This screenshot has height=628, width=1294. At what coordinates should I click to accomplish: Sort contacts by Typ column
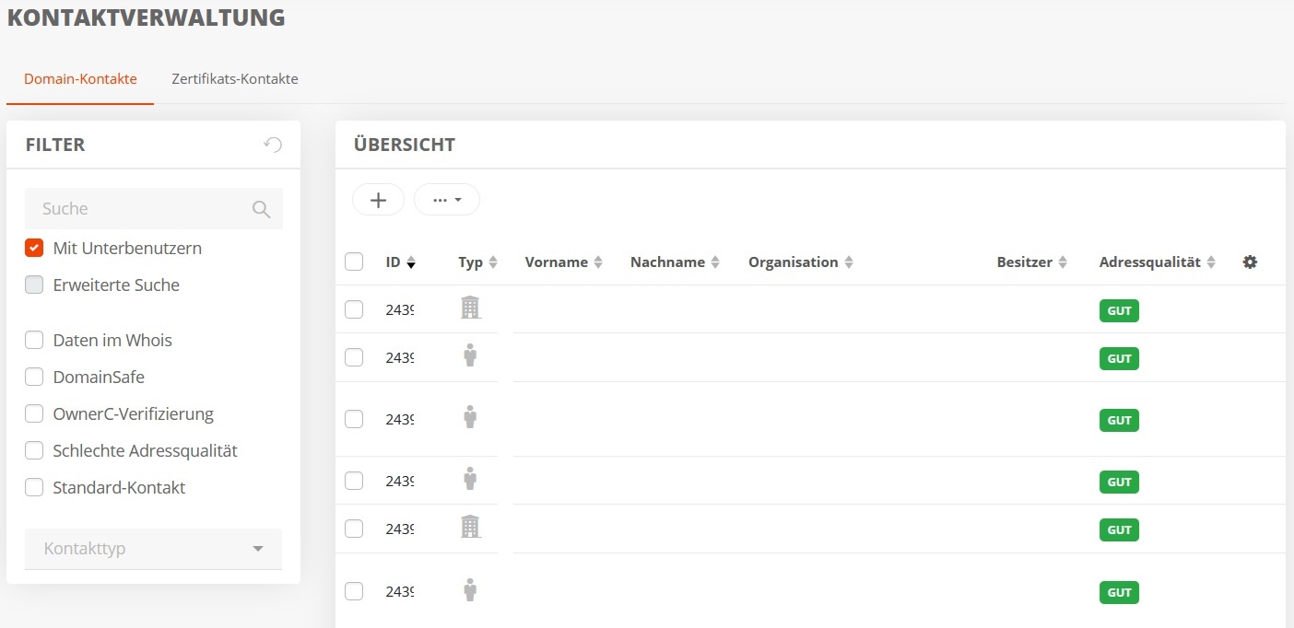tap(478, 262)
